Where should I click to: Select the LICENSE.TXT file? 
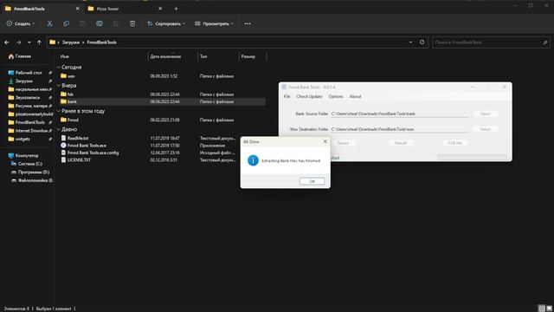pos(79,159)
